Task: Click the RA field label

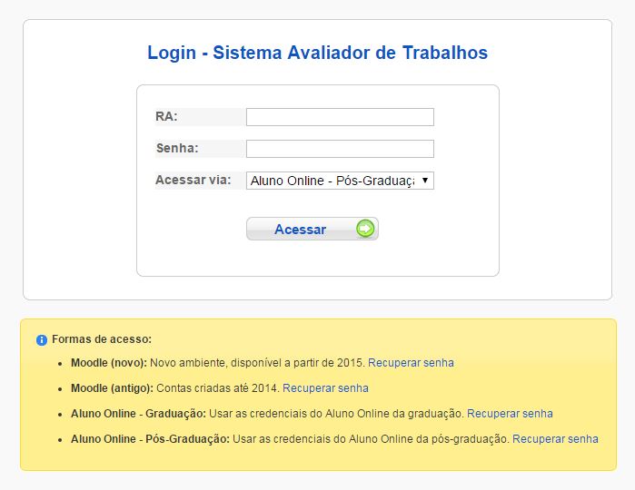Action: click(166, 116)
